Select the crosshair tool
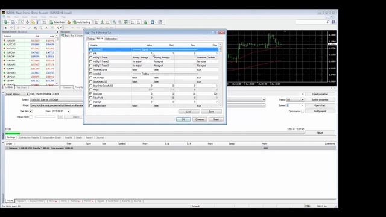The height and width of the screenshot is (217, 386). pyautogui.click(x=11, y=28)
